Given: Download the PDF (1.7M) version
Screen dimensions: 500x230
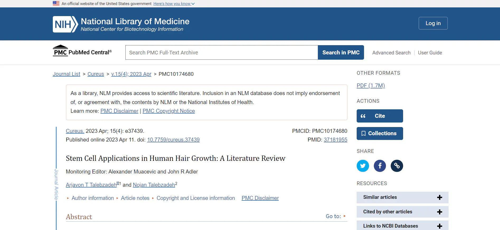Looking at the screenshot, I should pyautogui.click(x=371, y=86).
